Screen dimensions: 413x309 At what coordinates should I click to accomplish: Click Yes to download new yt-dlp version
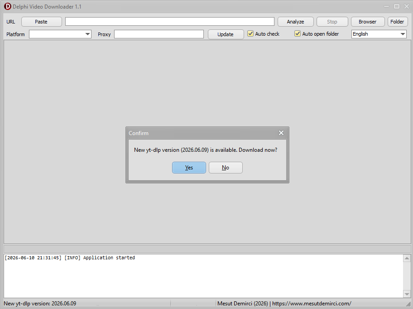pyautogui.click(x=189, y=168)
